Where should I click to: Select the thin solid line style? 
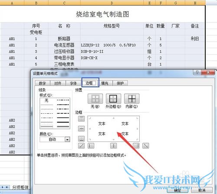click(x=47, y=105)
